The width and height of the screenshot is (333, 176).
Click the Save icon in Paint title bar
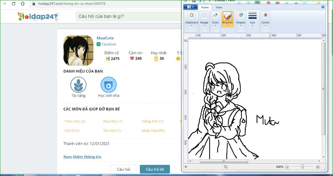(x=194, y=1)
